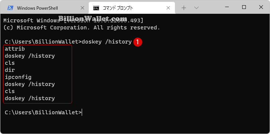Switch to the Windows PowerShell tab
The height and width of the screenshot is (134, 270).
[38, 8]
